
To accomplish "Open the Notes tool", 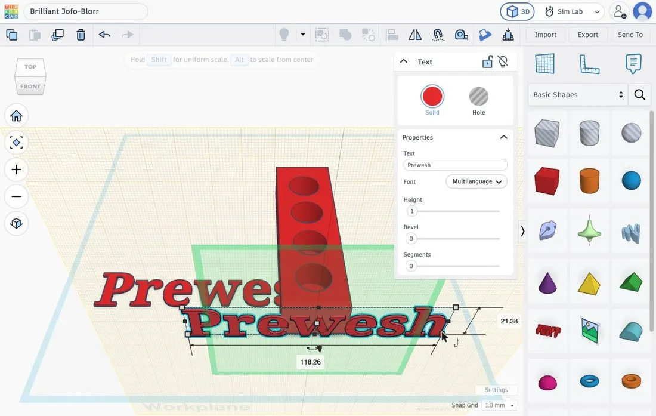I will click(633, 64).
